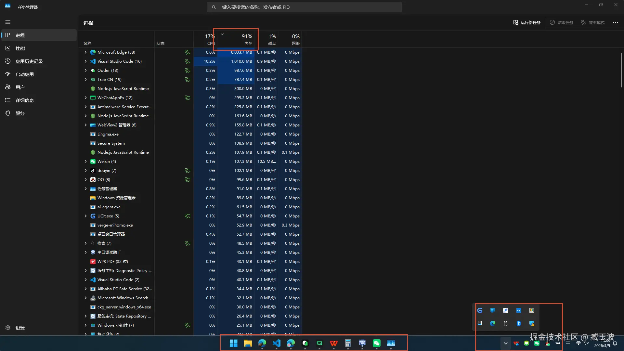Expand the Visual Studio Code (16) group
Image resolution: width=624 pixels, height=351 pixels.
point(85,61)
